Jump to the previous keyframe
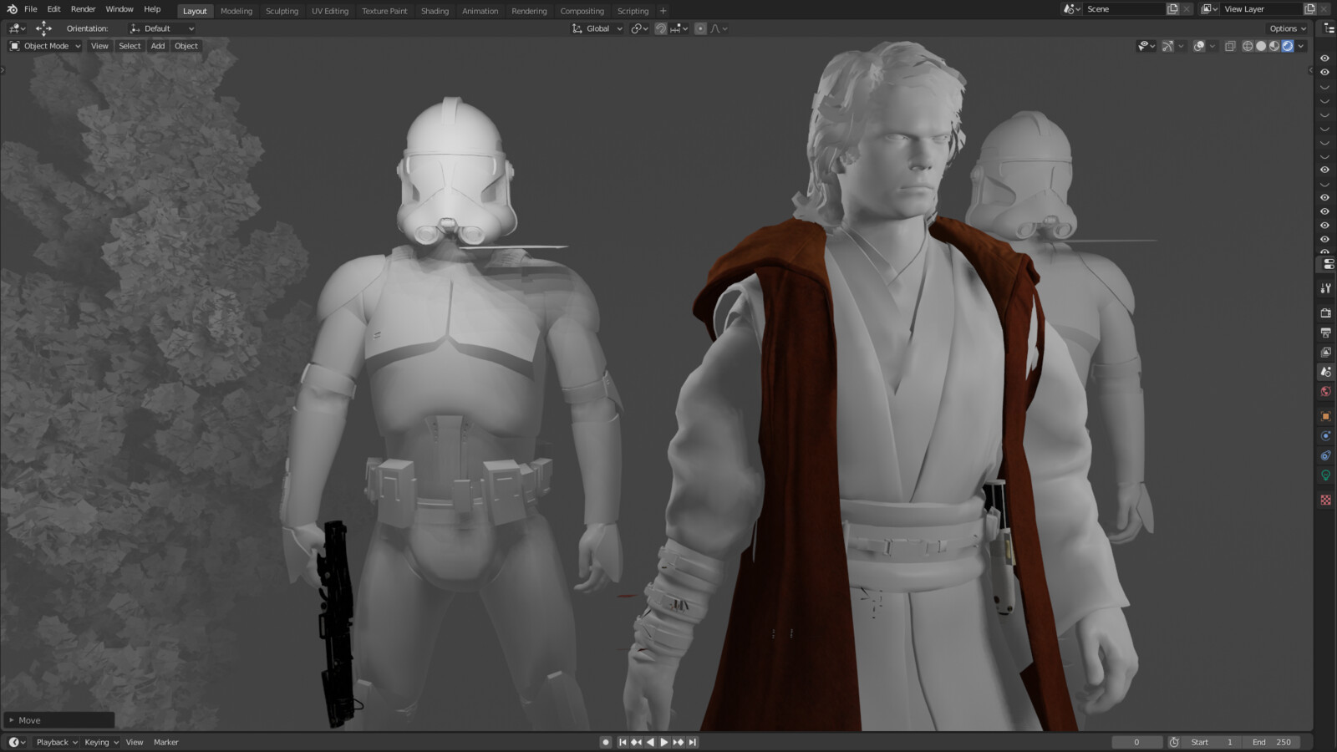 [x=637, y=742]
